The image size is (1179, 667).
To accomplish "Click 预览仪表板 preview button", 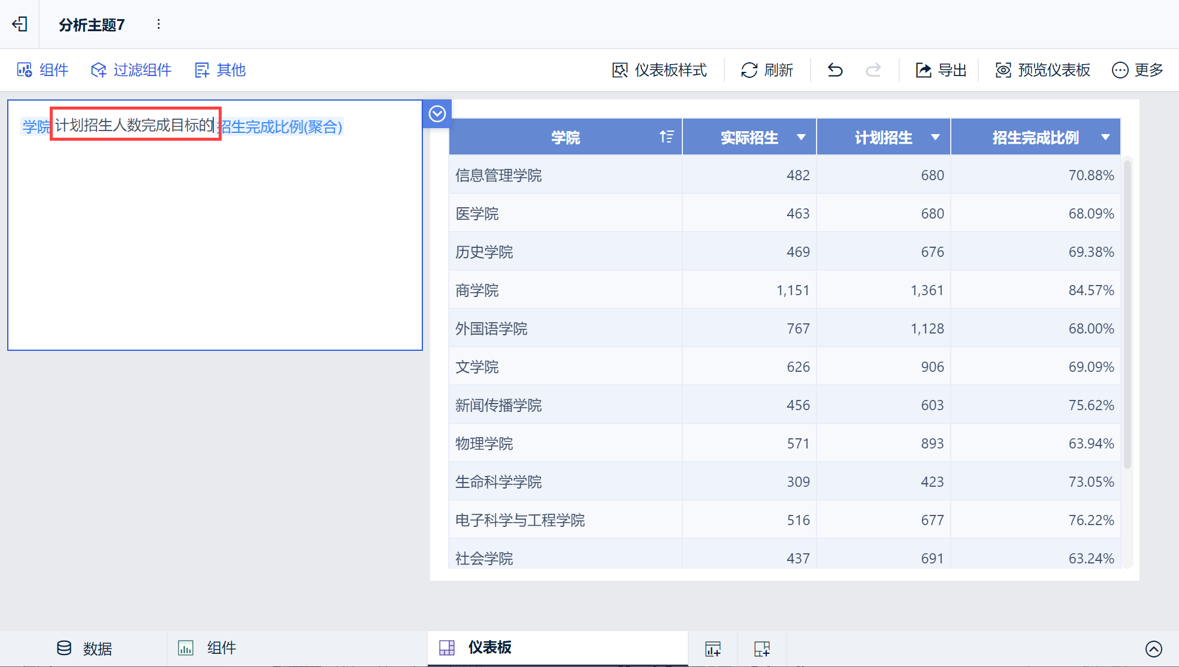I will tap(1042, 70).
